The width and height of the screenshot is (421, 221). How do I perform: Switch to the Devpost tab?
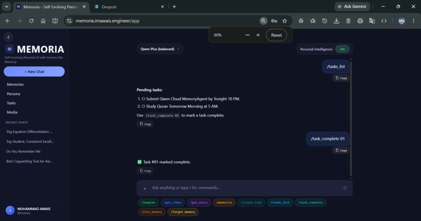click(129, 7)
